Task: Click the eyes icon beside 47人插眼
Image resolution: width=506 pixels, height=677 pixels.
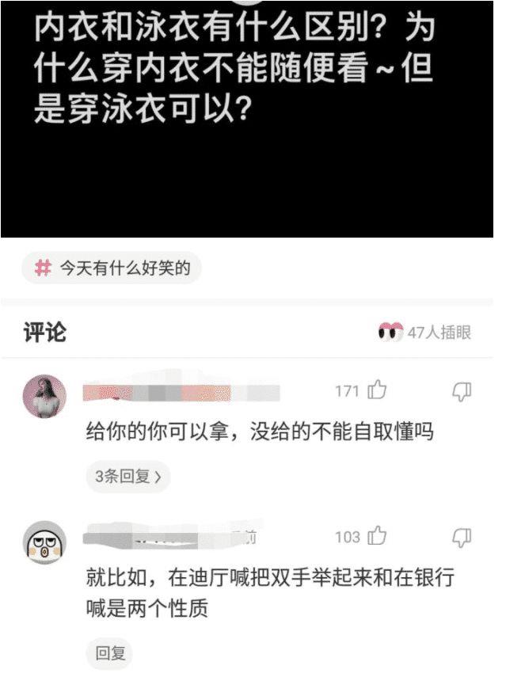Action: (x=390, y=332)
